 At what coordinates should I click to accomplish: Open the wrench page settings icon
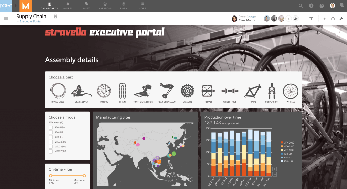coord(341,19)
